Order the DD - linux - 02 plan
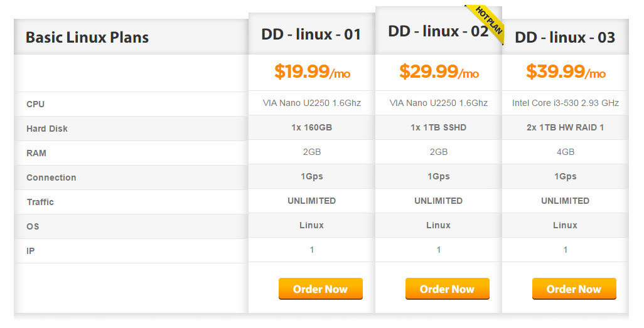644x328 pixels. click(447, 289)
